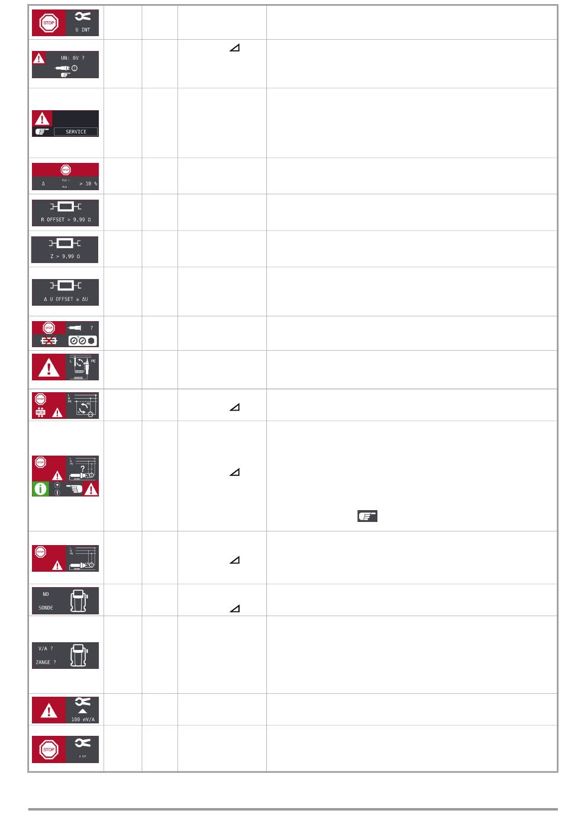Select the L-PE test probe warning icon

[65, 369]
